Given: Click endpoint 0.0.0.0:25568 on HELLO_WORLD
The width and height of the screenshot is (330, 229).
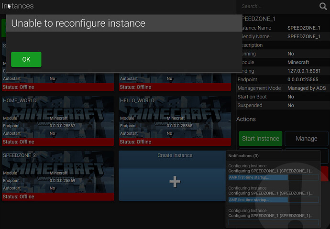Looking at the screenshot, I should pyautogui.click(x=179, y=126).
